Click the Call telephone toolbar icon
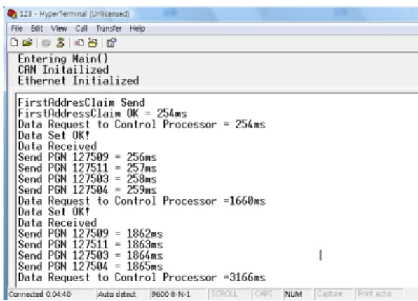Image resolution: width=418 pixels, height=301 pixels. coord(46,43)
